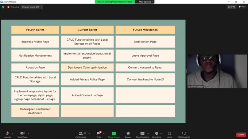Open the Apps panel
This screenshot has width=248, height=139.
170,135
